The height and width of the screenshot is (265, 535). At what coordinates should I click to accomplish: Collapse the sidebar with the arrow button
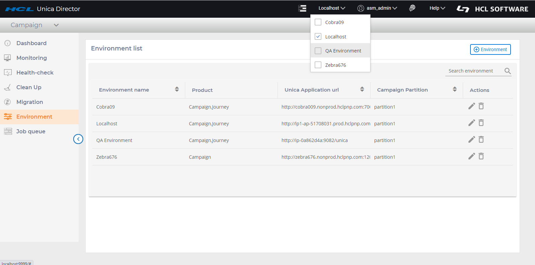click(78, 139)
